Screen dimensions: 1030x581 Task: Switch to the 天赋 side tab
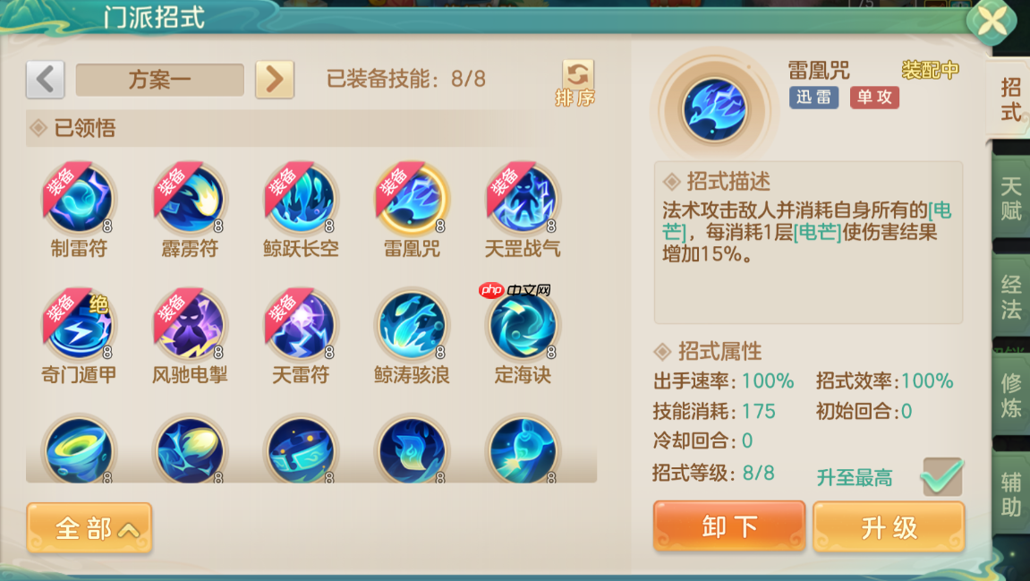tap(1010, 199)
